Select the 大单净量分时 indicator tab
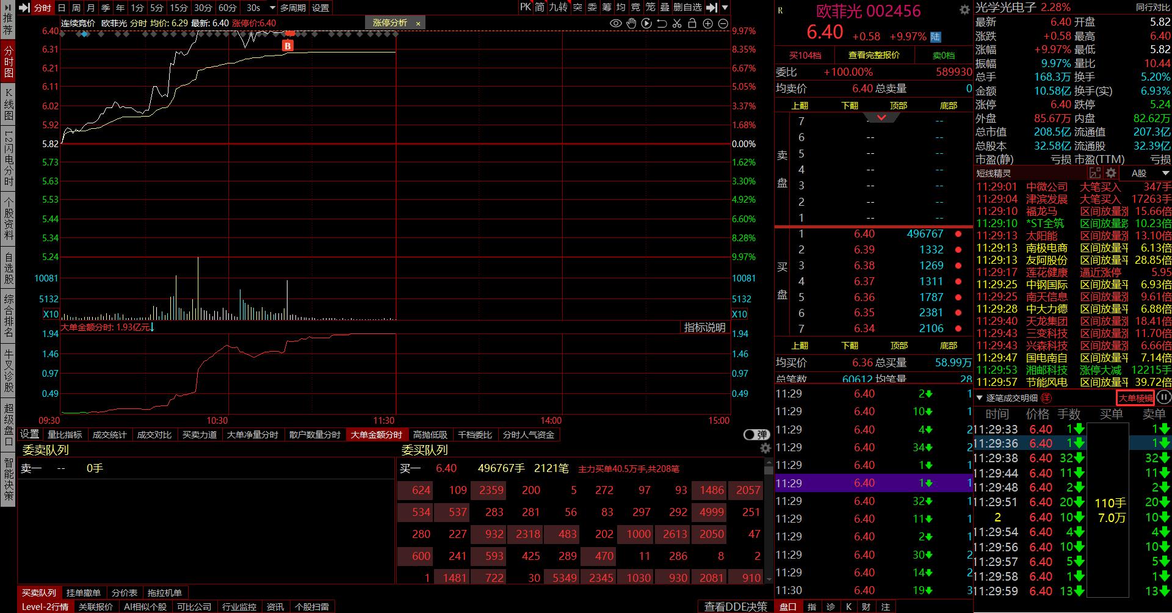Screen dimensions: 1172x613 pyautogui.click(x=252, y=435)
